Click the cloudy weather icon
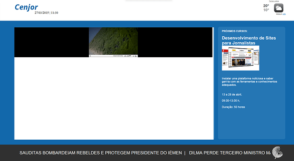This screenshot has width=294, height=161. 279,8
